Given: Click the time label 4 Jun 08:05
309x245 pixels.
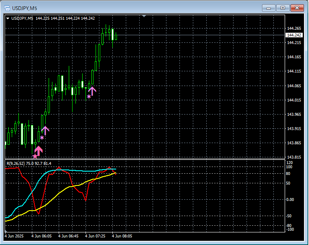Looking at the screenshot, I should (122, 236).
